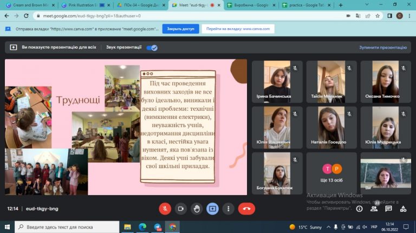416x233 pixels.
Task: Click the Закрыть доступ button
Action: (x=181, y=29)
